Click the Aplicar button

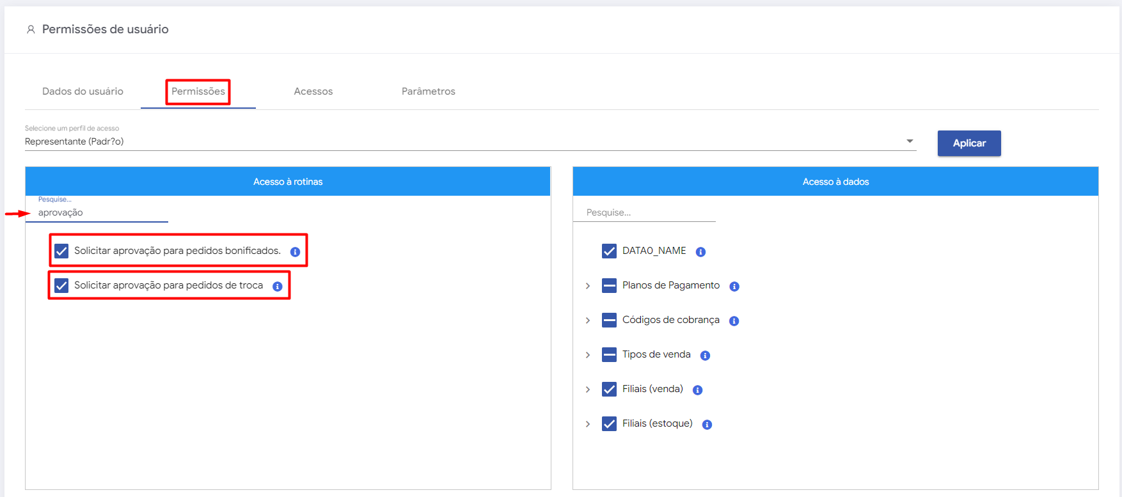pyautogui.click(x=968, y=143)
